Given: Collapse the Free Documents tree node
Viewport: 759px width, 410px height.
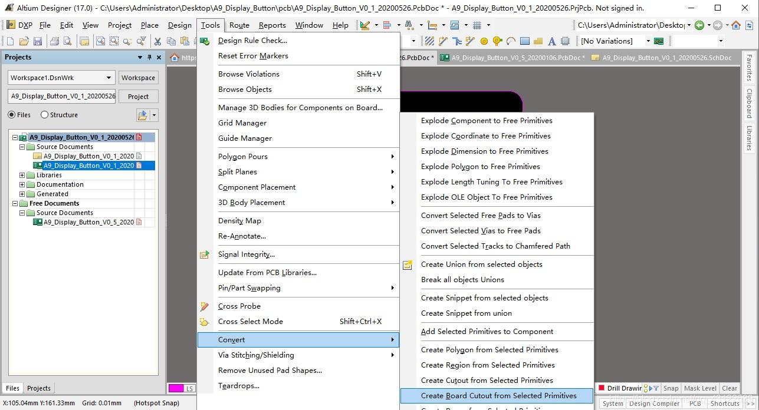Looking at the screenshot, I should [15, 203].
